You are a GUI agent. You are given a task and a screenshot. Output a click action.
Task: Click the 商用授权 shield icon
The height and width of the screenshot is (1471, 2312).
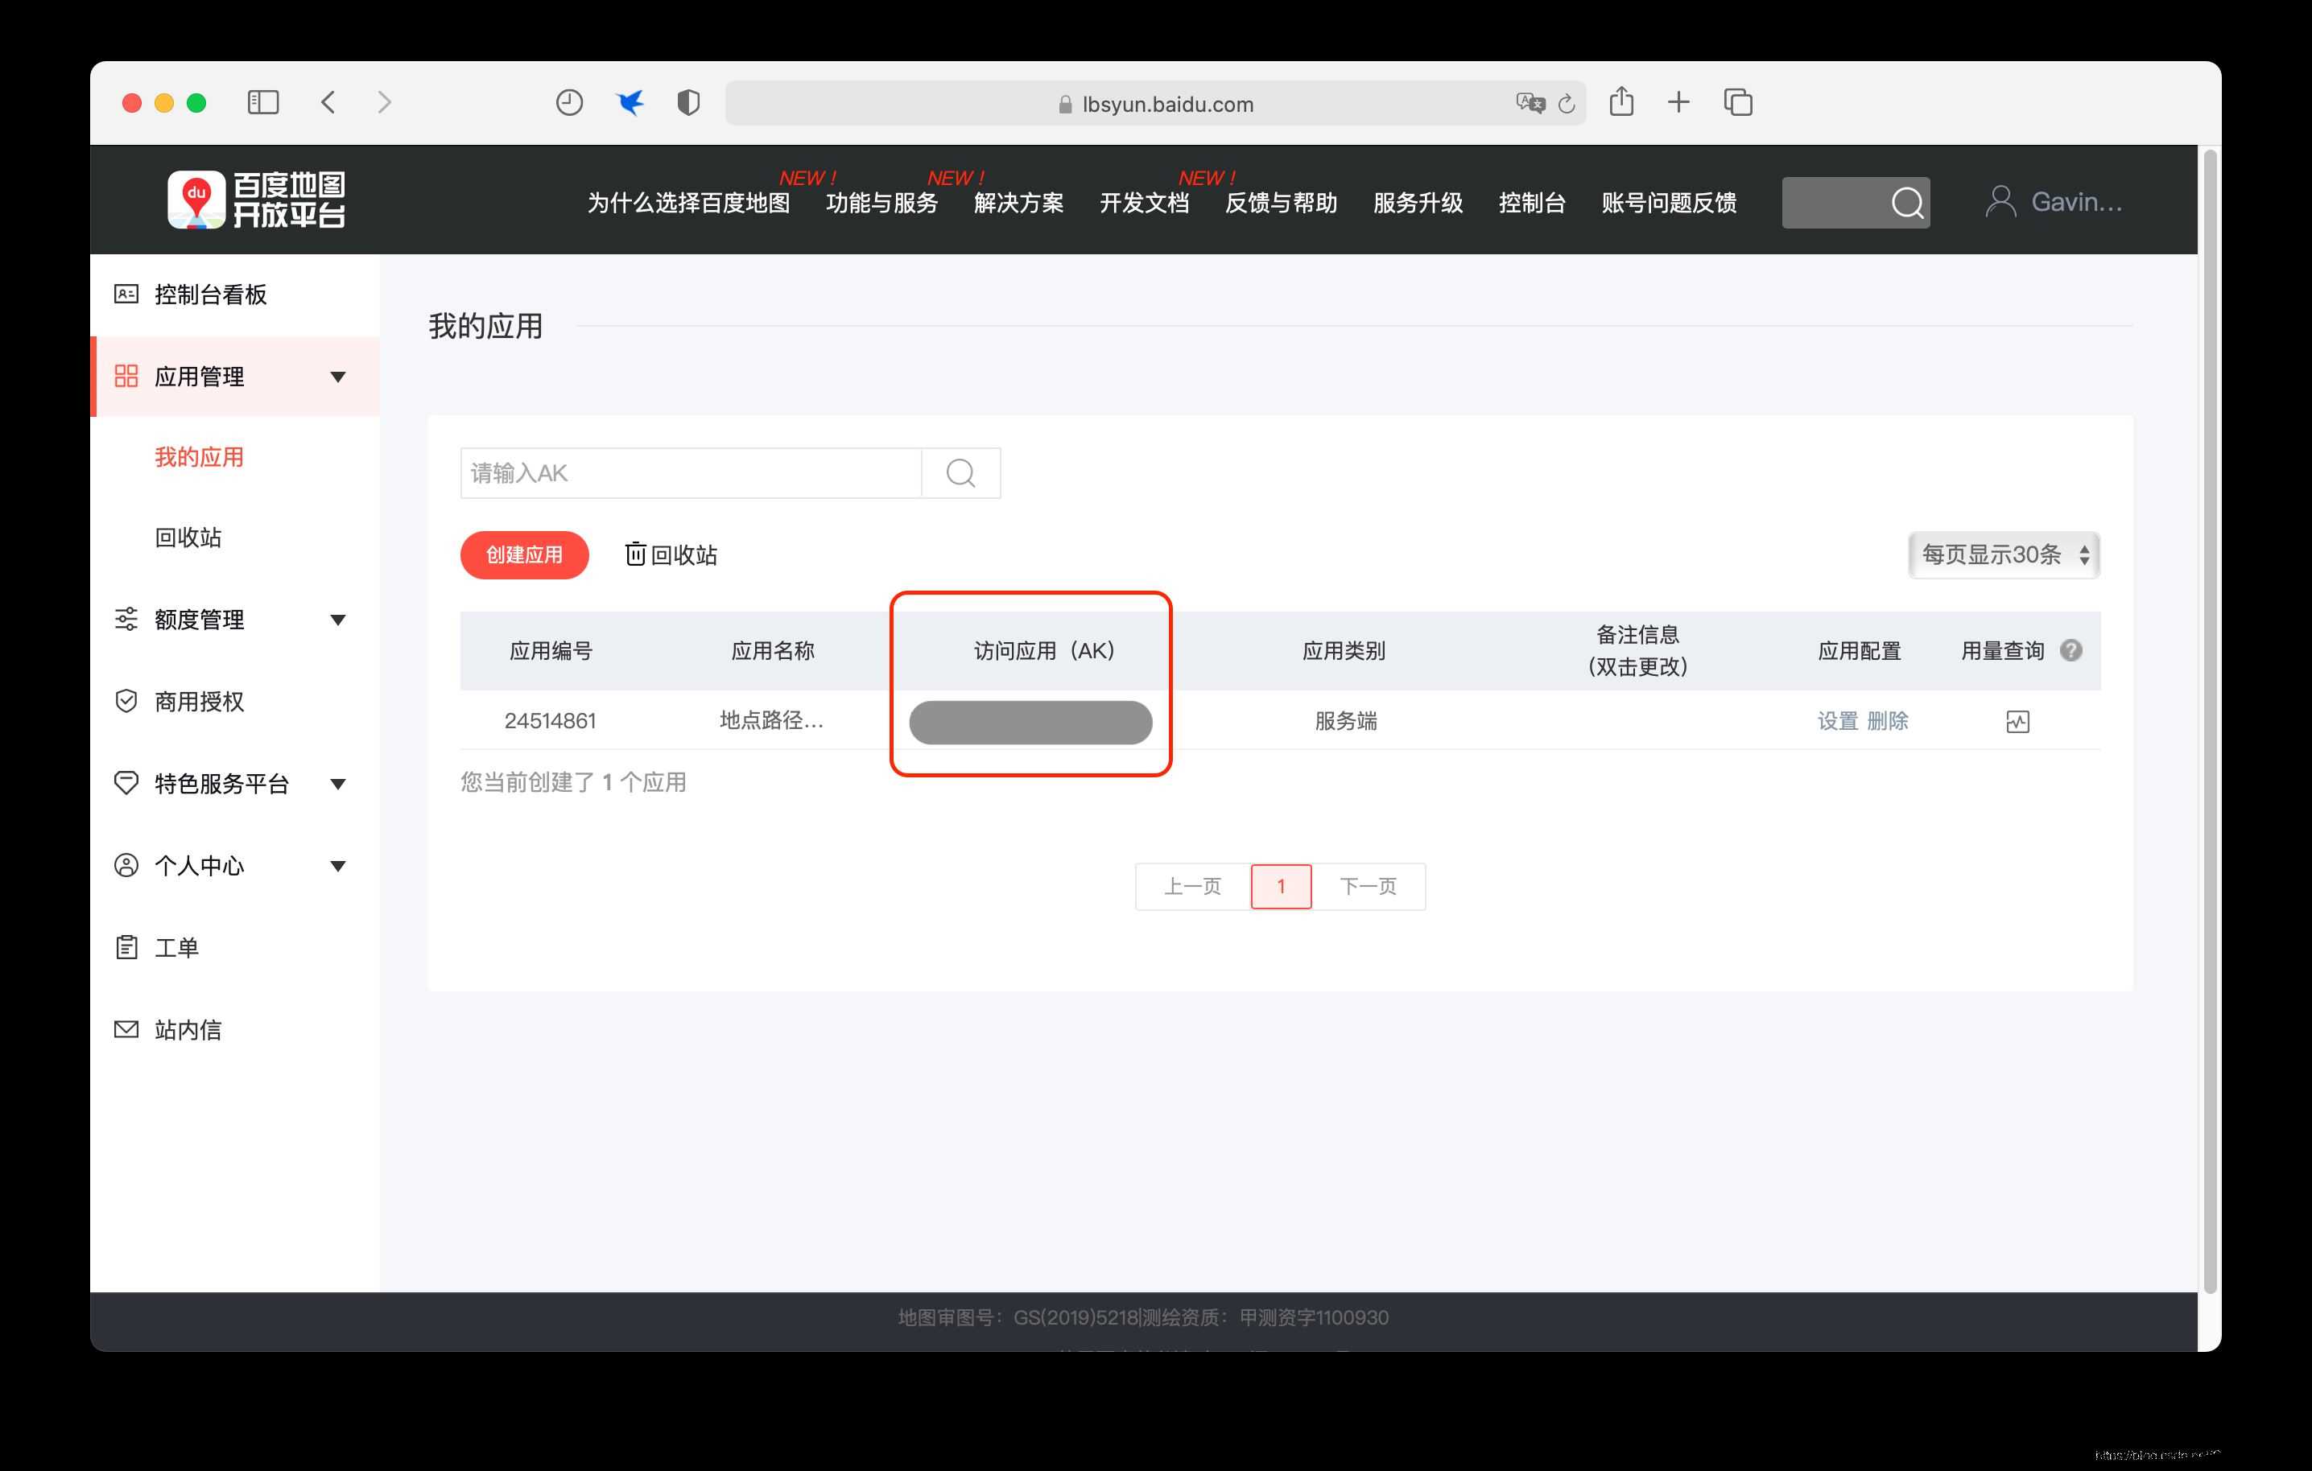(x=126, y=702)
